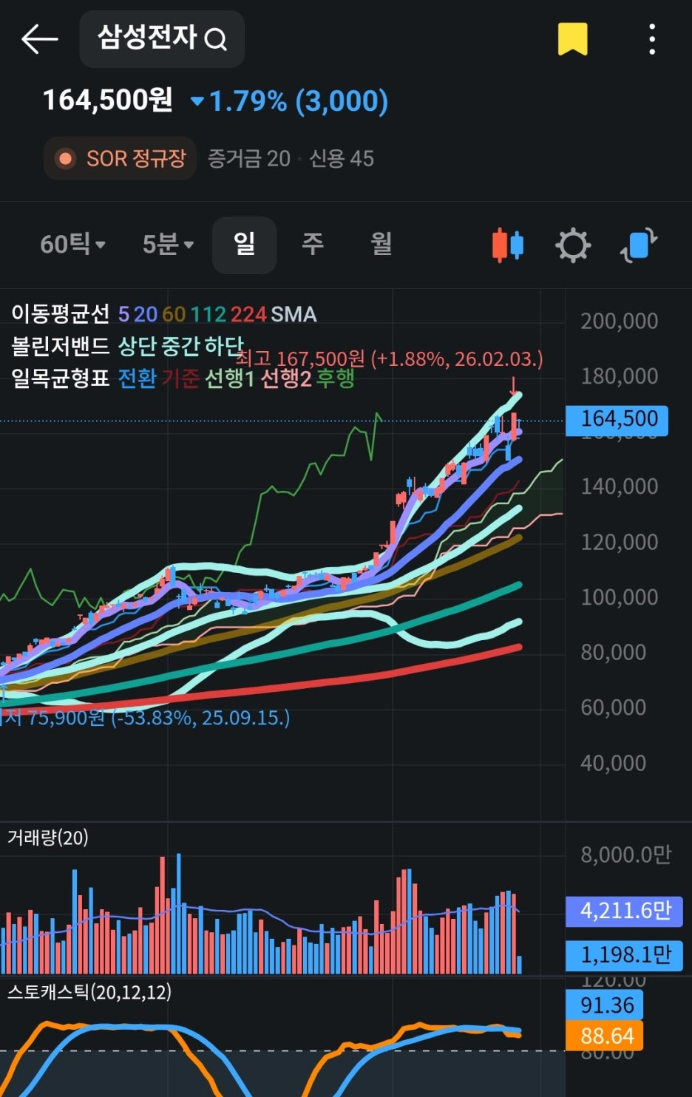Tap the 볼린저밴드 indicator label

(60, 346)
